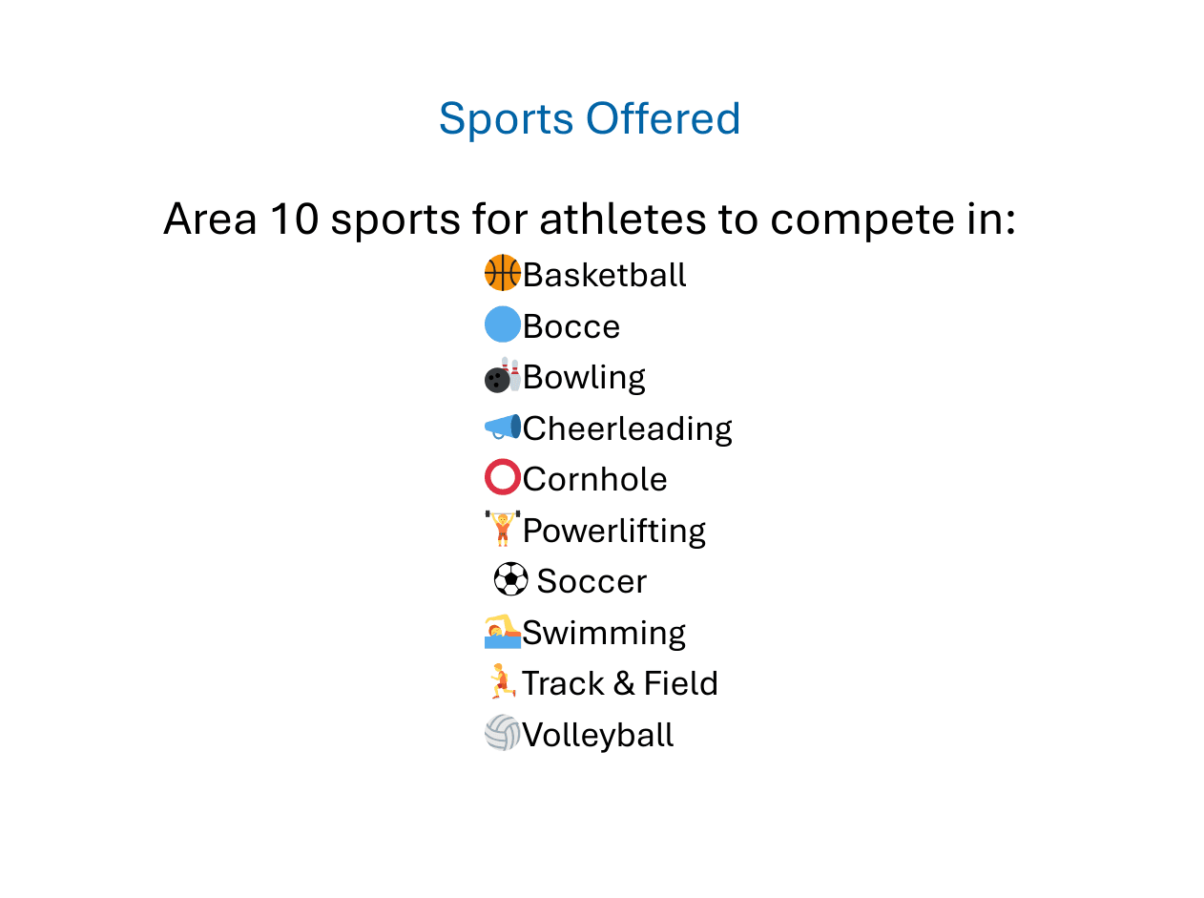Click the basketball icon

point(502,274)
